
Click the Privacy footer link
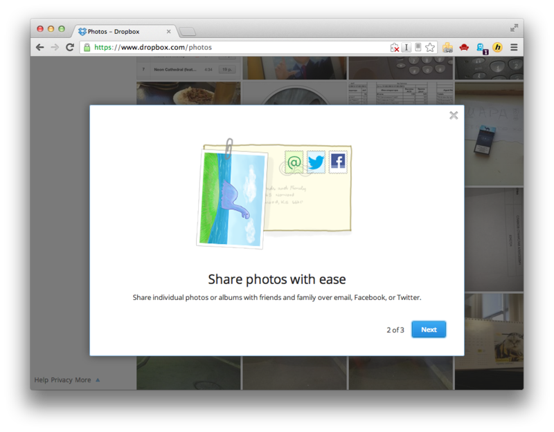point(62,379)
